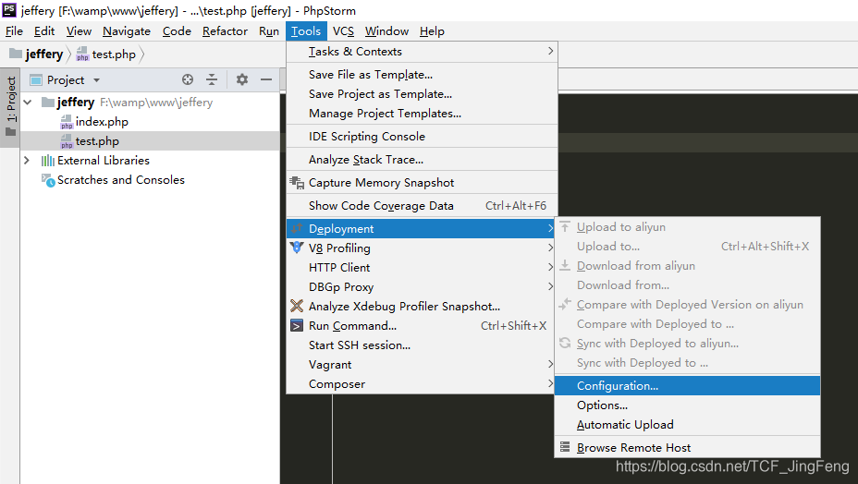The height and width of the screenshot is (484, 858).
Task: Choose Browse Remote Host entry
Action: (687, 447)
